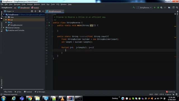This screenshot has width=179, height=101.
Task: Click the src breadcrumb in navigation bar
Action: click(x=15, y=8)
